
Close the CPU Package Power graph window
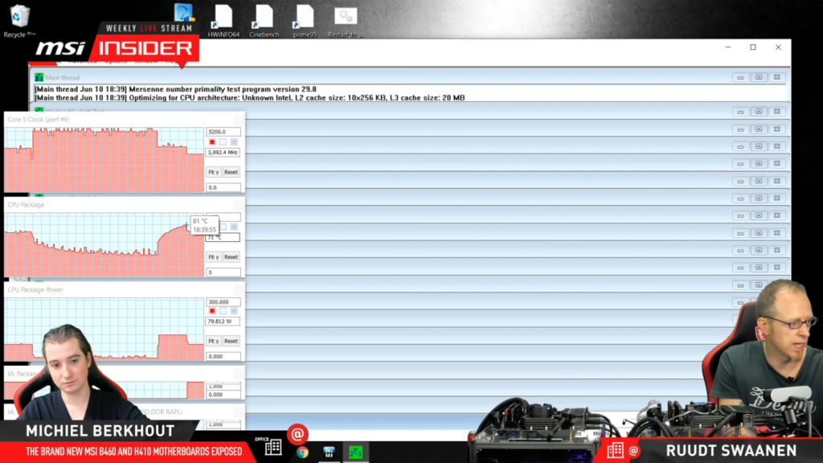click(x=239, y=289)
